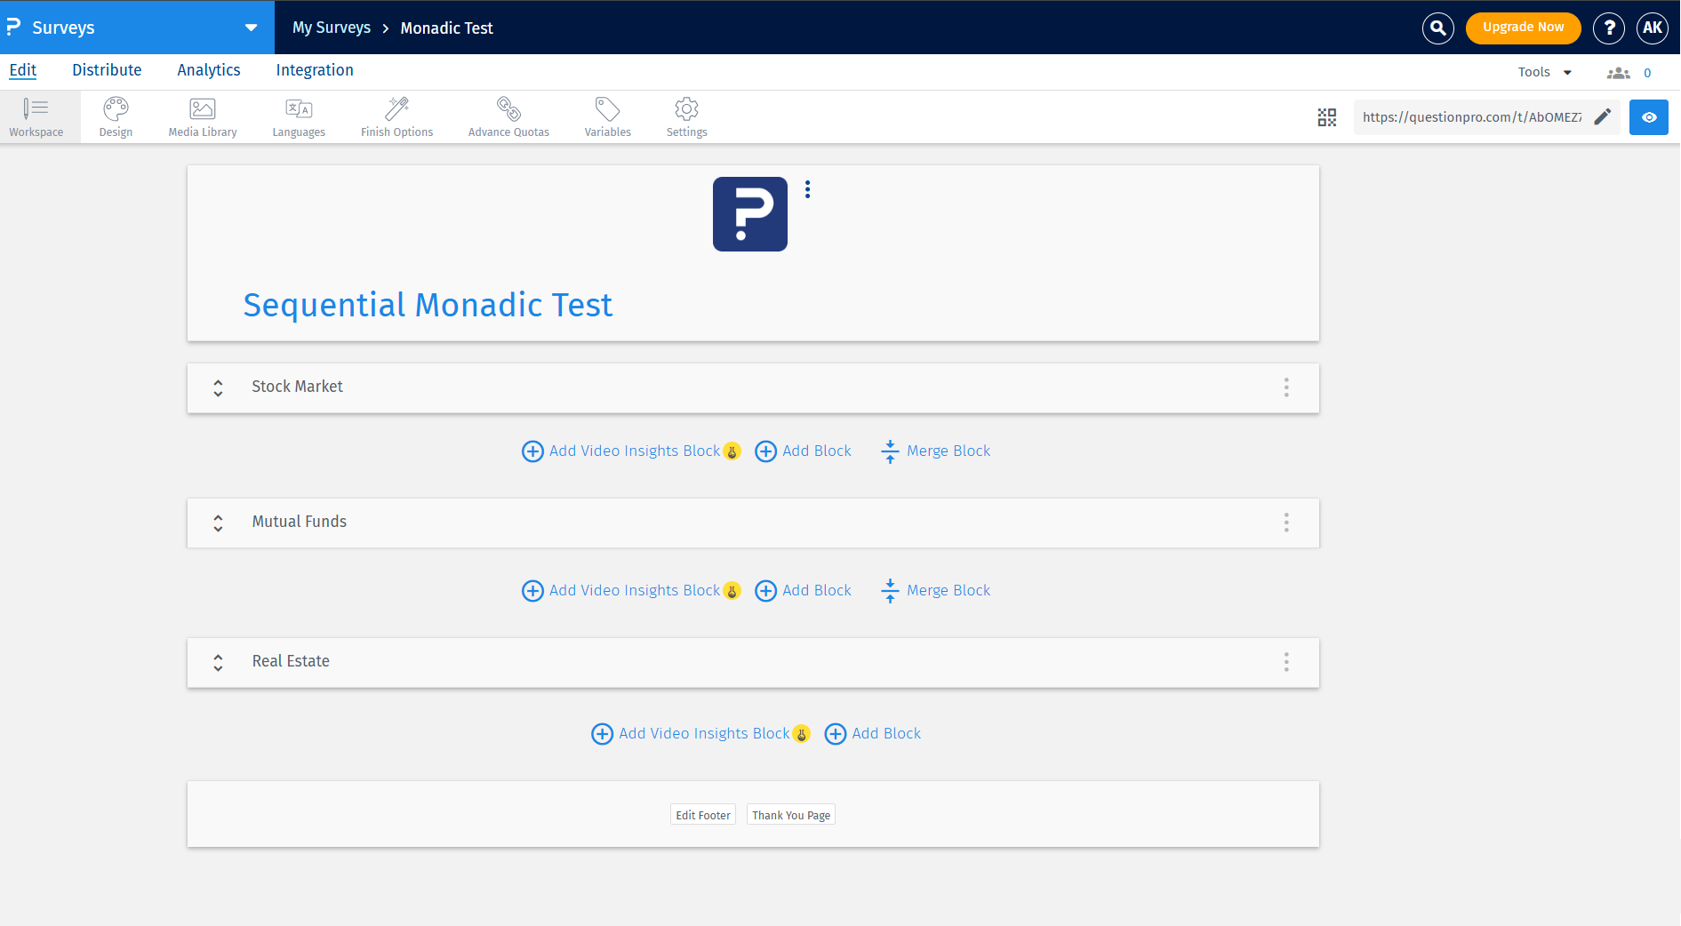The image size is (1681, 926).
Task: Open Finish Options wand tool
Action: coord(396,116)
